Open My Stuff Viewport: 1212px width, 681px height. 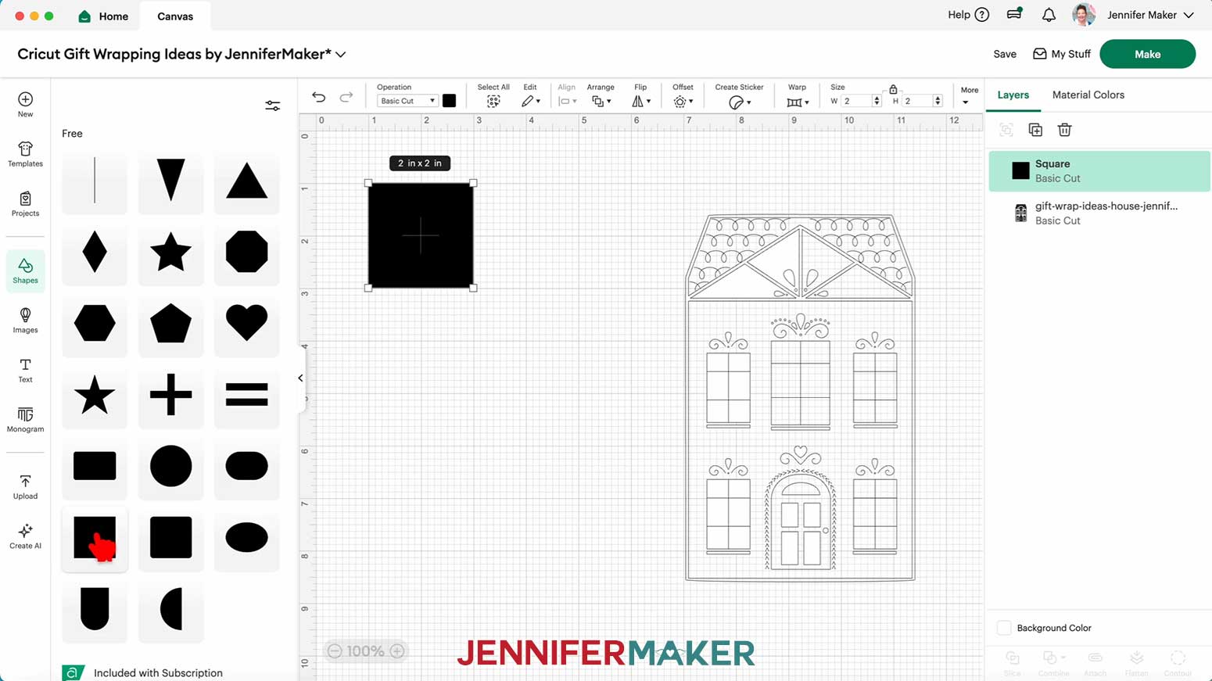point(1061,54)
